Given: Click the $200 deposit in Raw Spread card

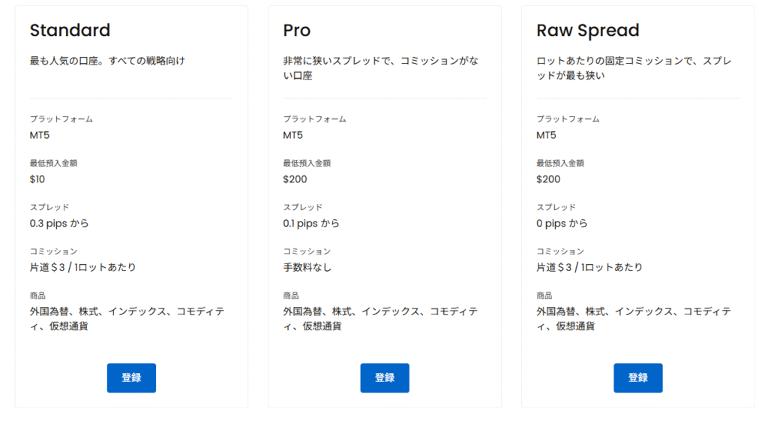Looking at the screenshot, I should click(x=548, y=179).
